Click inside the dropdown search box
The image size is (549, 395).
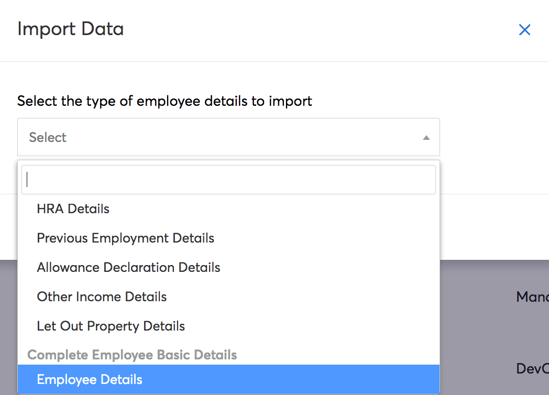pyautogui.click(x=228, y=179)
